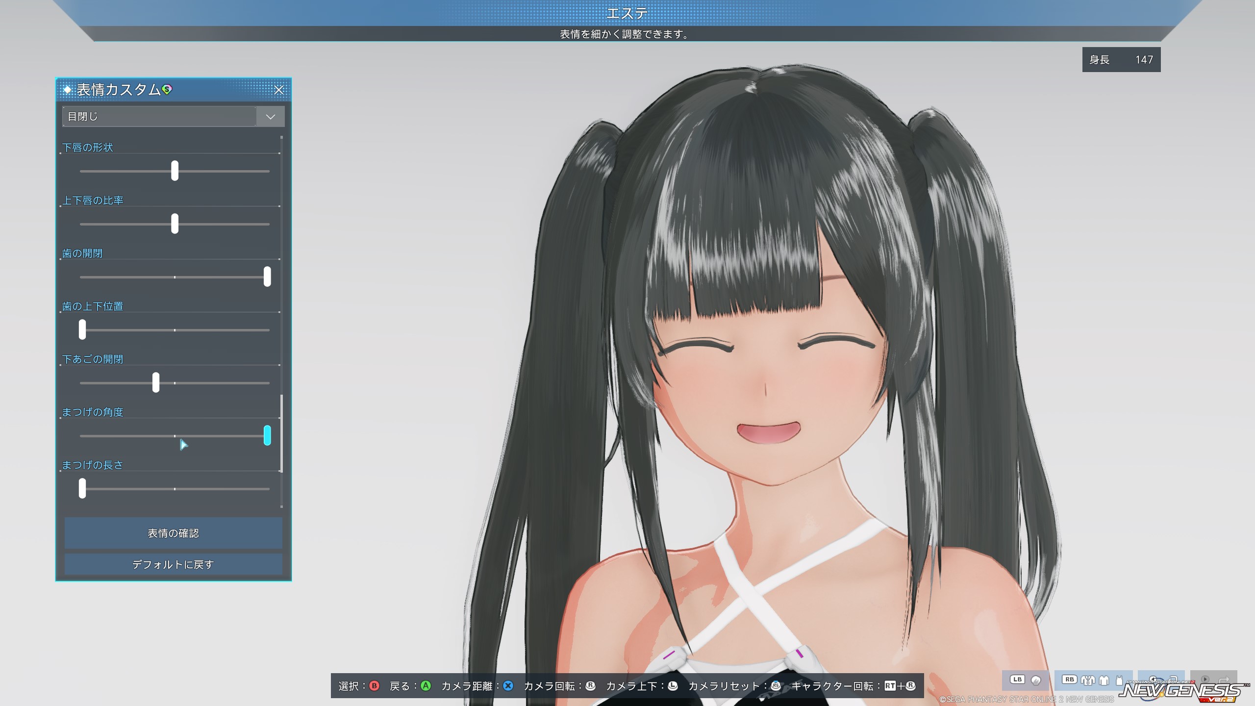This screenshot has height=706, width=1255.
Task: Click the 下あごの開閉 slider handle
Action: (156, 382)
